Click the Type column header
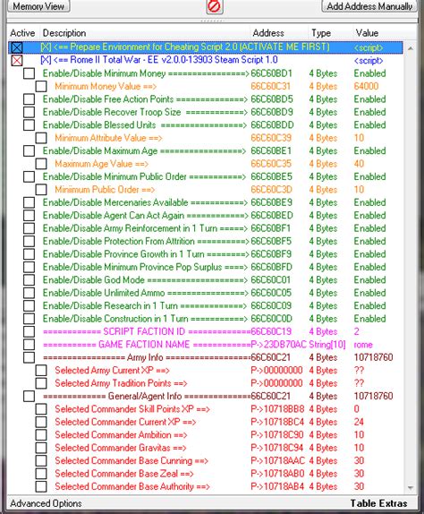This screenshot has height=514, width=424. click(x=321, y=33)
